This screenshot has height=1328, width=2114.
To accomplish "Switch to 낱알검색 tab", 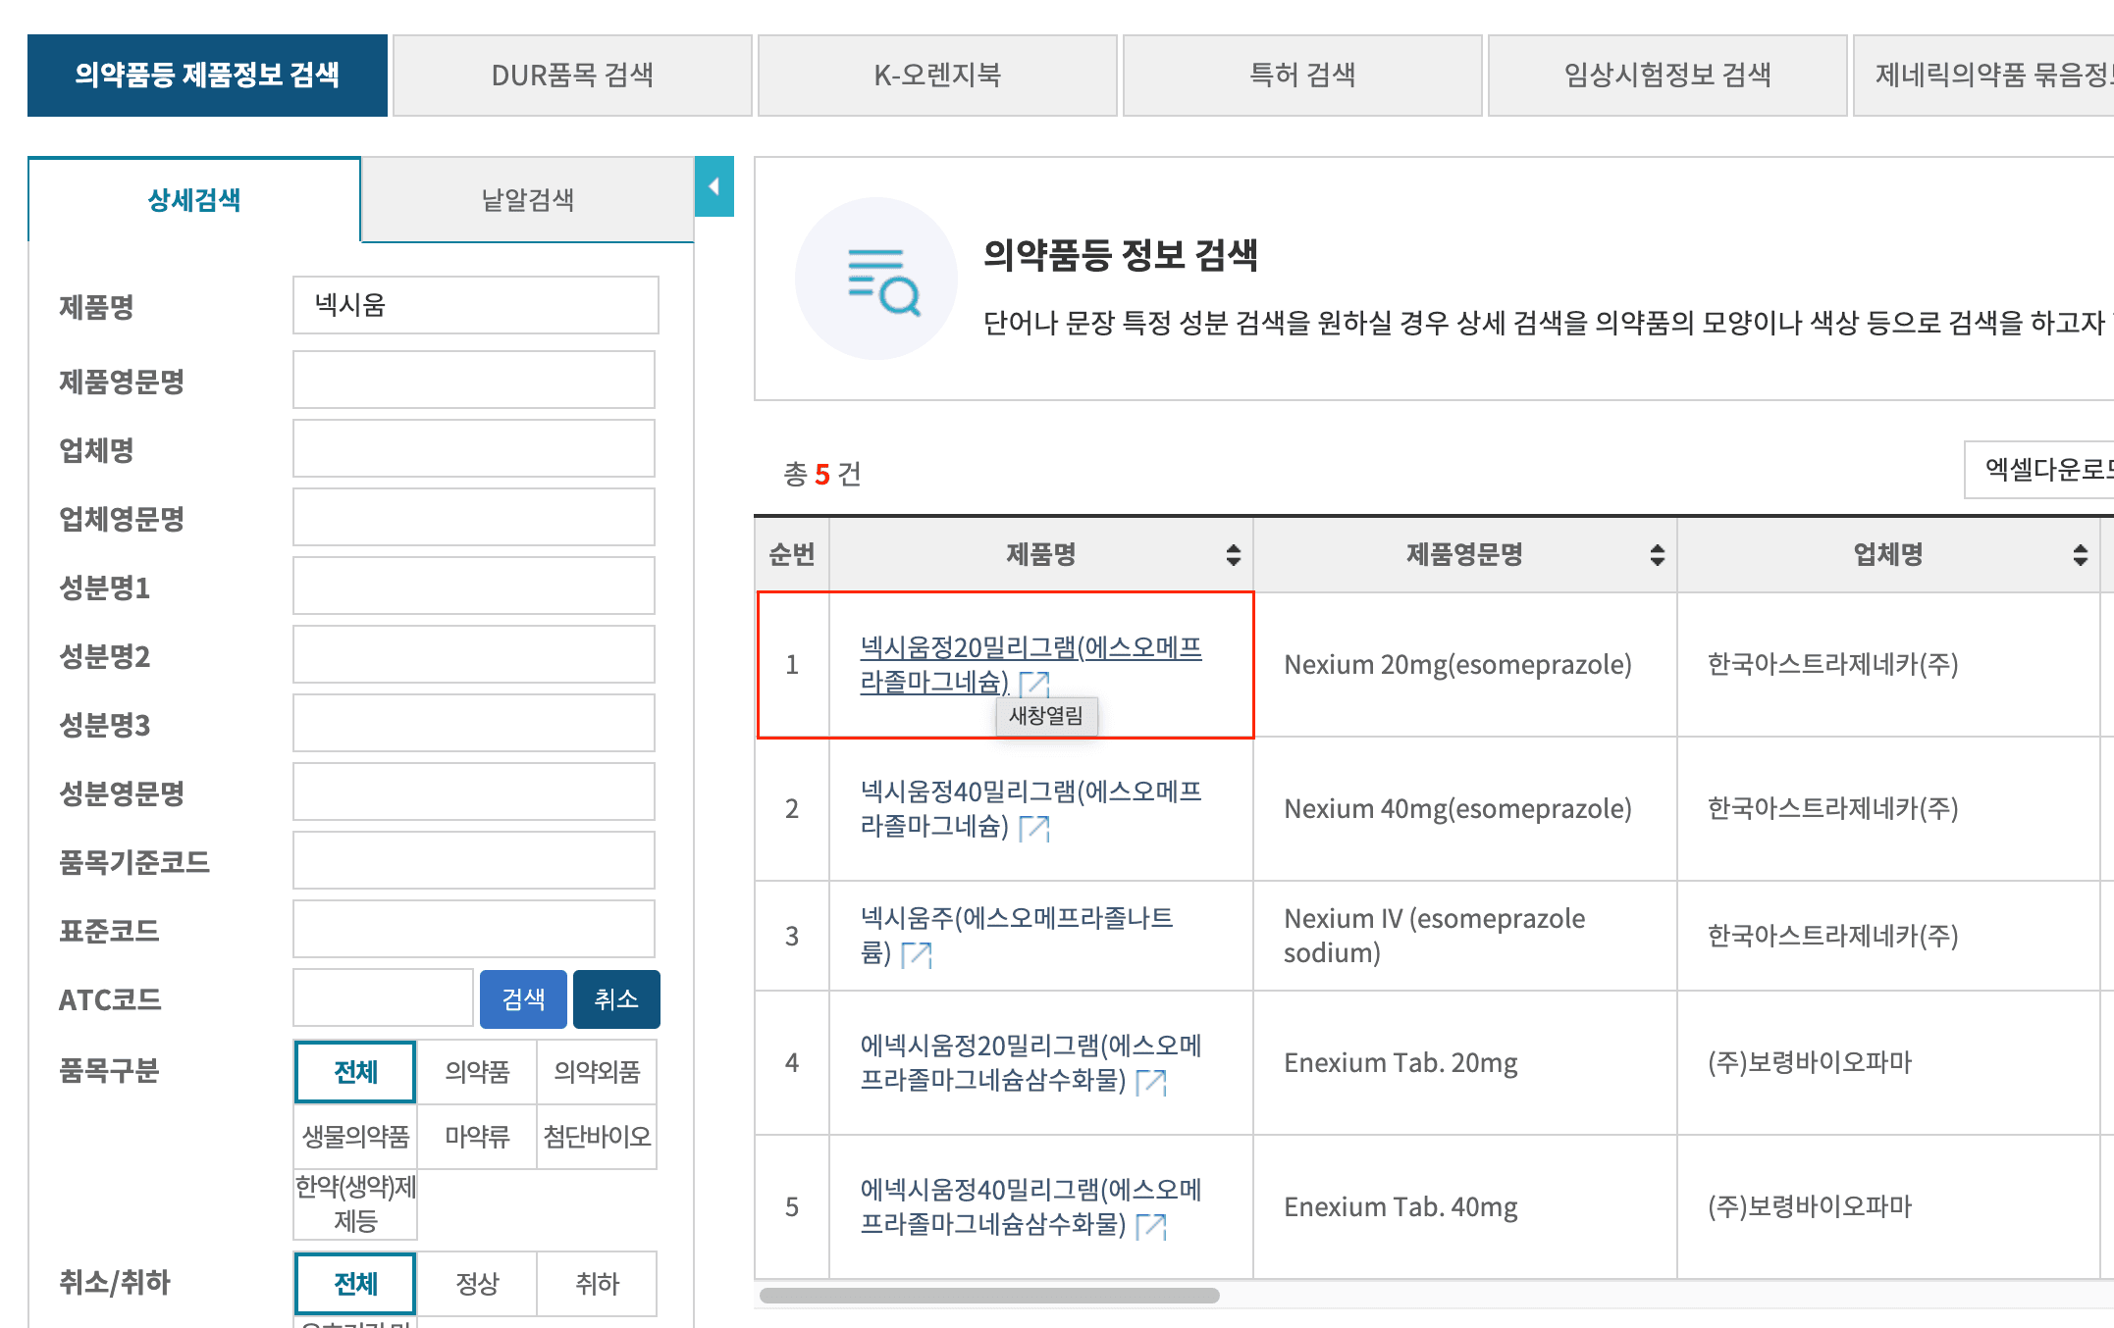I will [528, 200].
